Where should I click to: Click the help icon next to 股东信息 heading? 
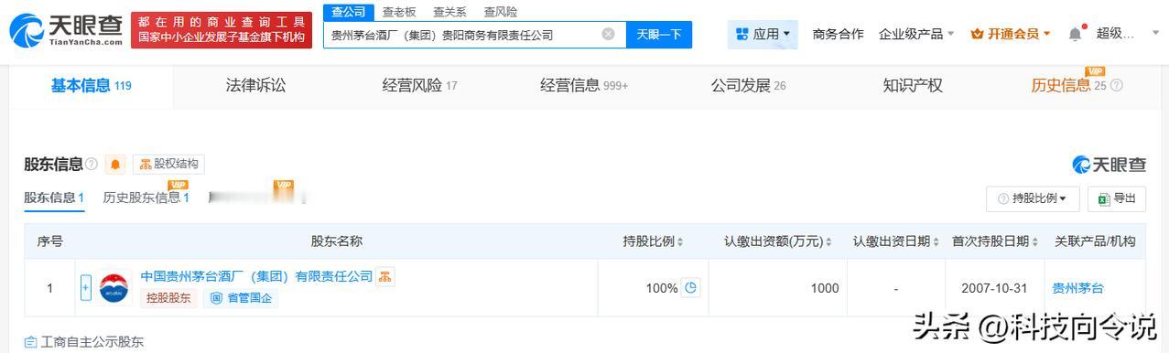pyautogui.click(x=92, y=165)
